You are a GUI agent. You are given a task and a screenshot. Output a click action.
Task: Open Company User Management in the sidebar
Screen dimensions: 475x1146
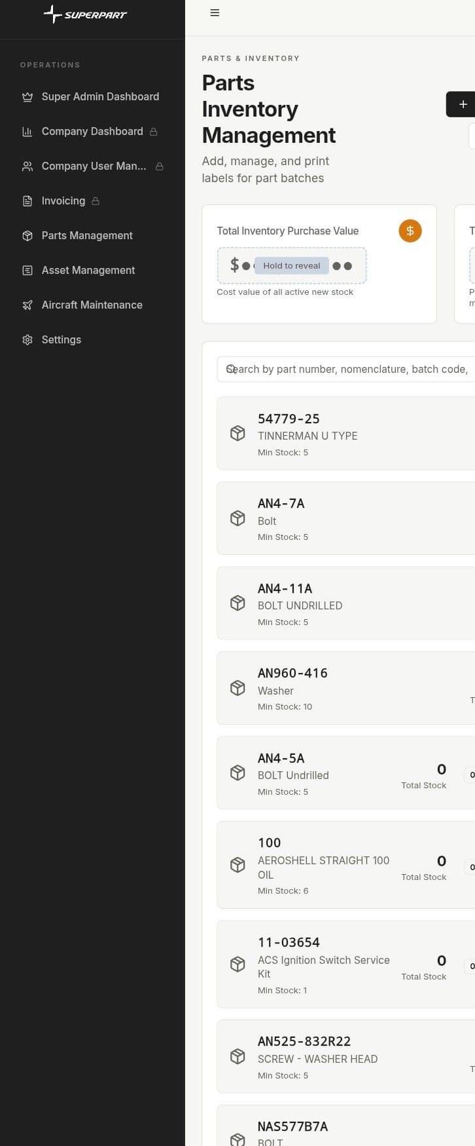point(92,166)
